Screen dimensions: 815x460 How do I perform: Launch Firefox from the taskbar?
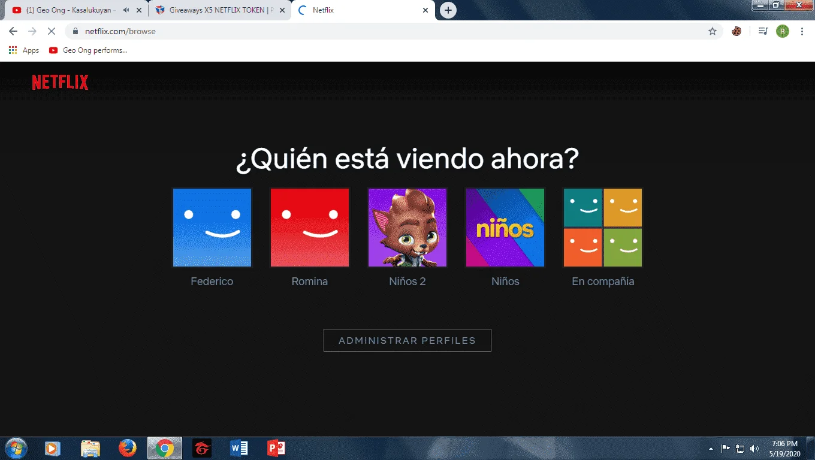coord(128,448)
